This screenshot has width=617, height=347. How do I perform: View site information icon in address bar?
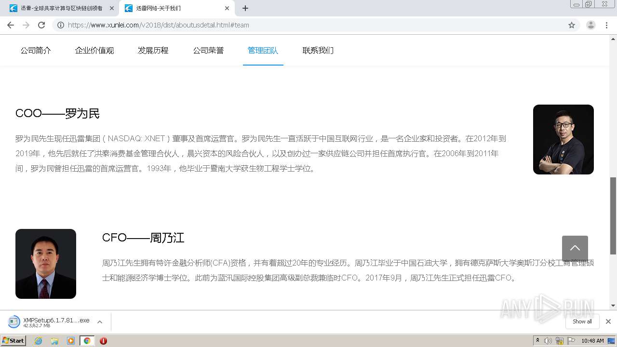coord(61,25)
